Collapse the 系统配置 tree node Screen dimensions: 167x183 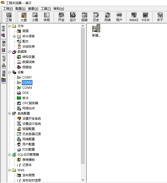10,114
